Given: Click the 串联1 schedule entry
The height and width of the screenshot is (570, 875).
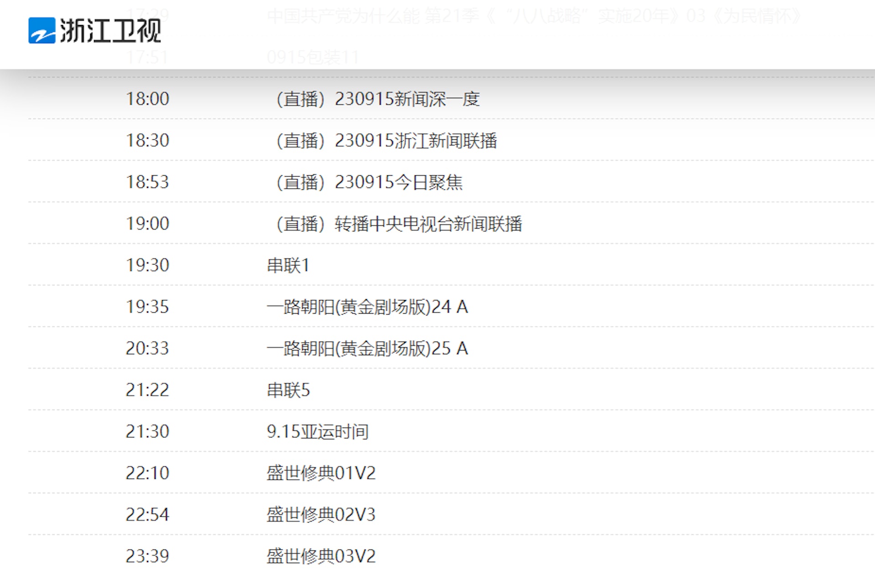Looking at the screenshot, I should [288, 265].
